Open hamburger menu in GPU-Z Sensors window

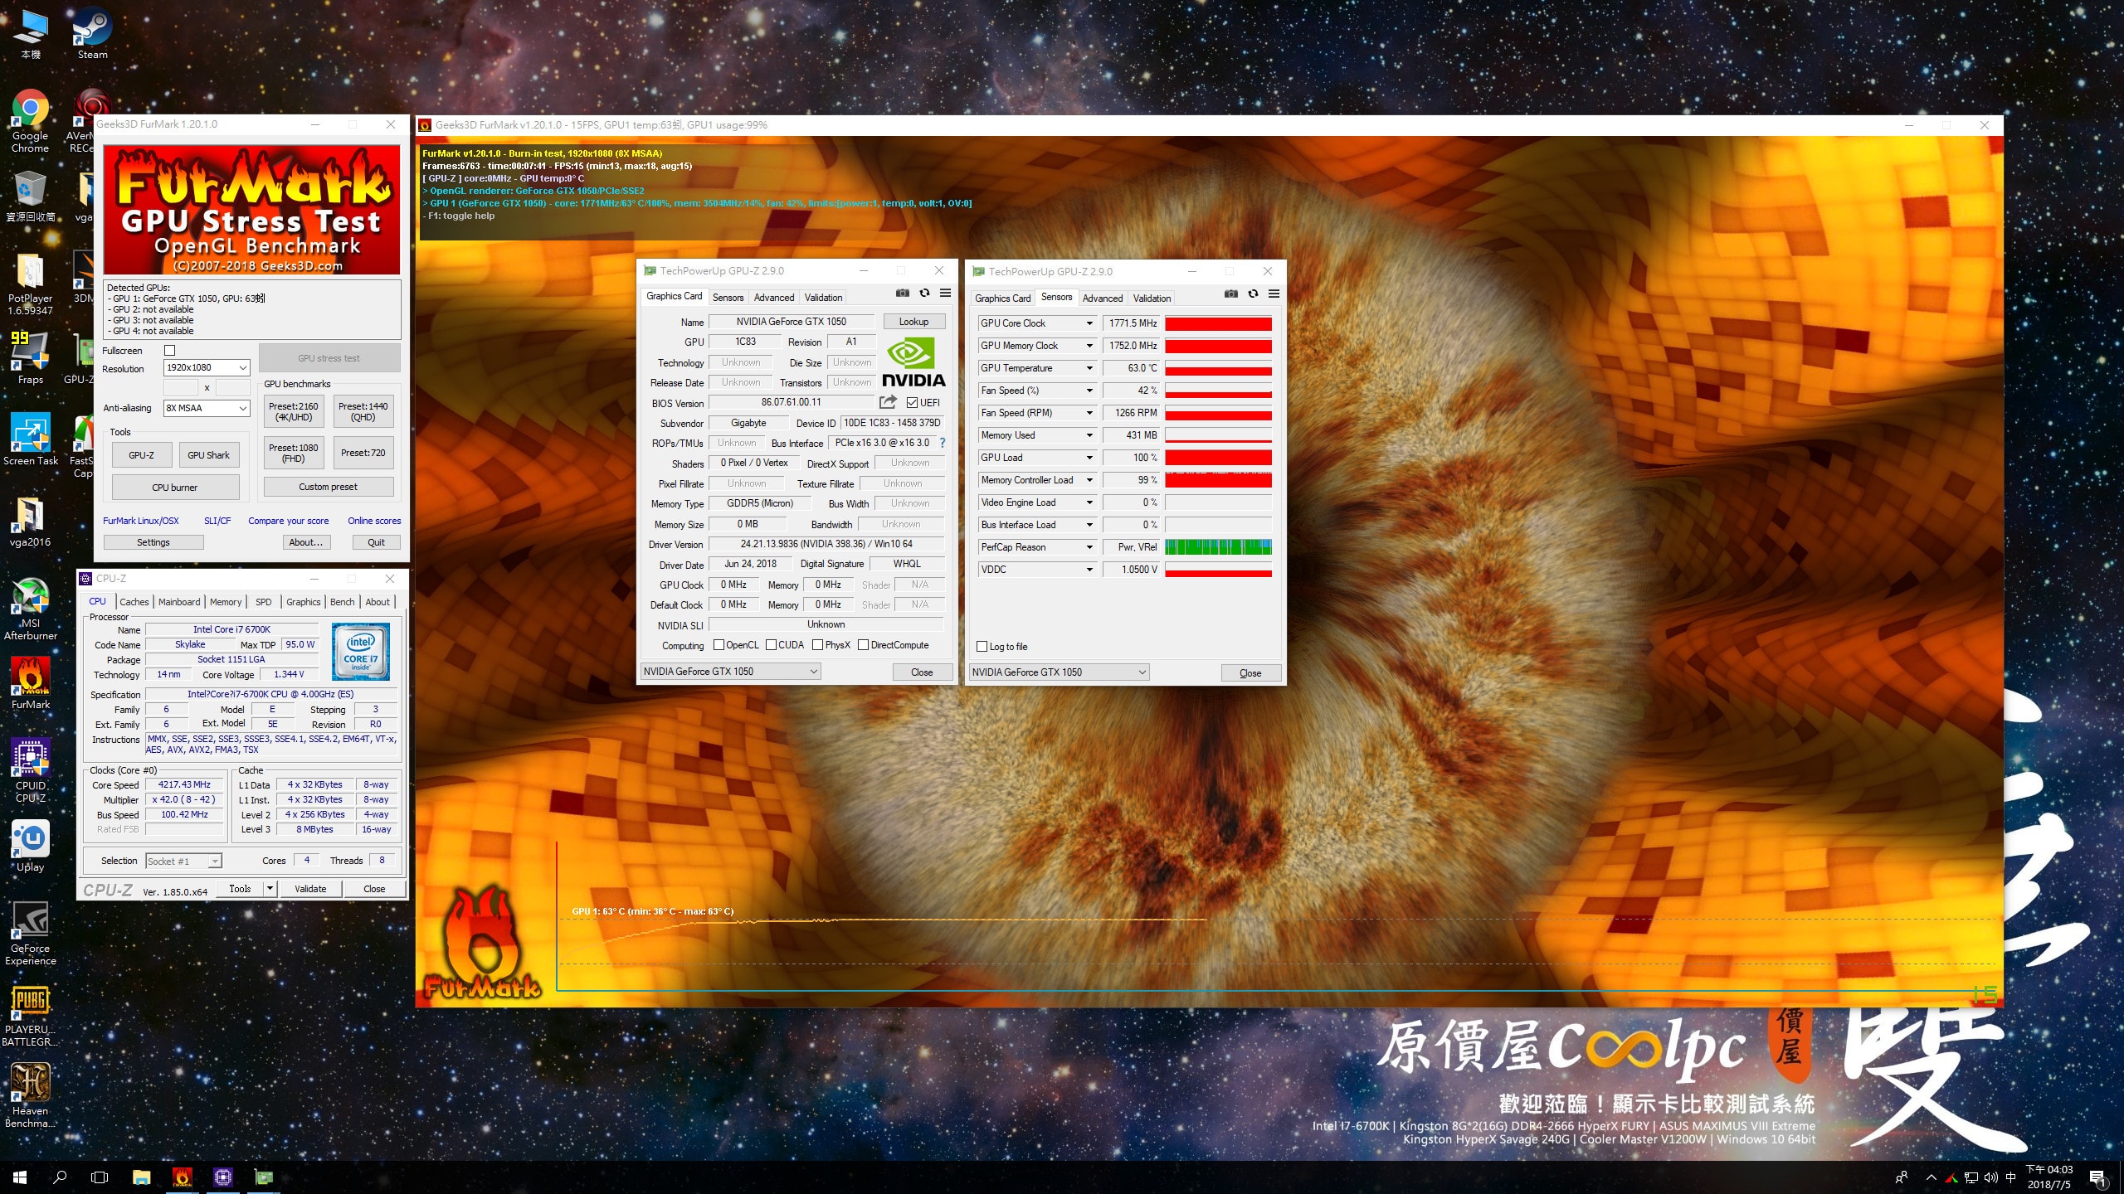coord(1274,294)
